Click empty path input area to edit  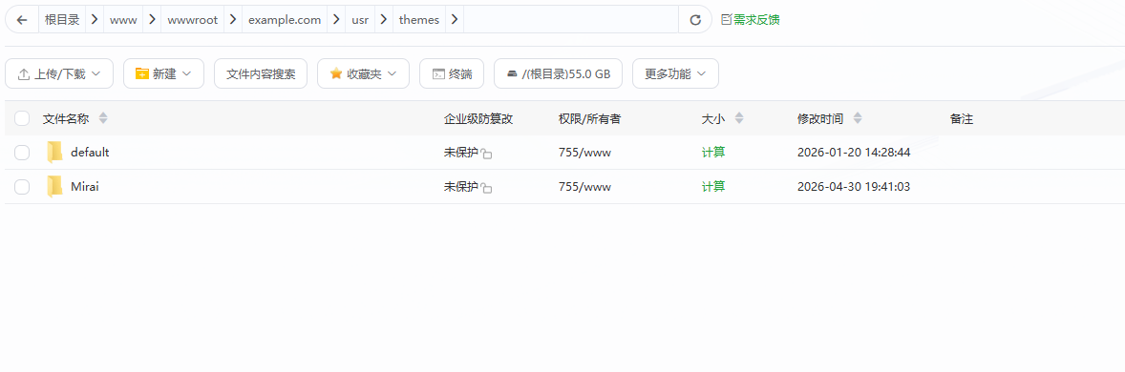pyautogui.click(x=571, y=20)
